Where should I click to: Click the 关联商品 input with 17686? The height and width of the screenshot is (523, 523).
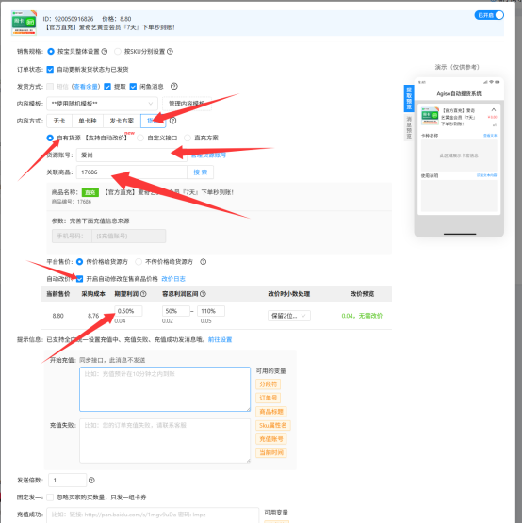131,172
